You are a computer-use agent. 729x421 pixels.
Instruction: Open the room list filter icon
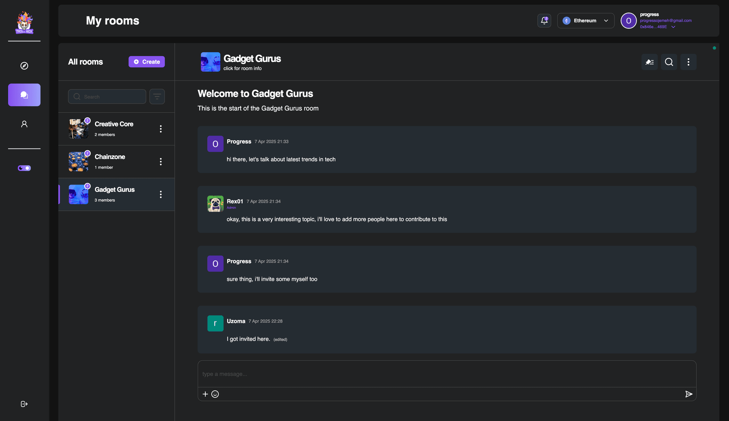click(x=157, y=96)
